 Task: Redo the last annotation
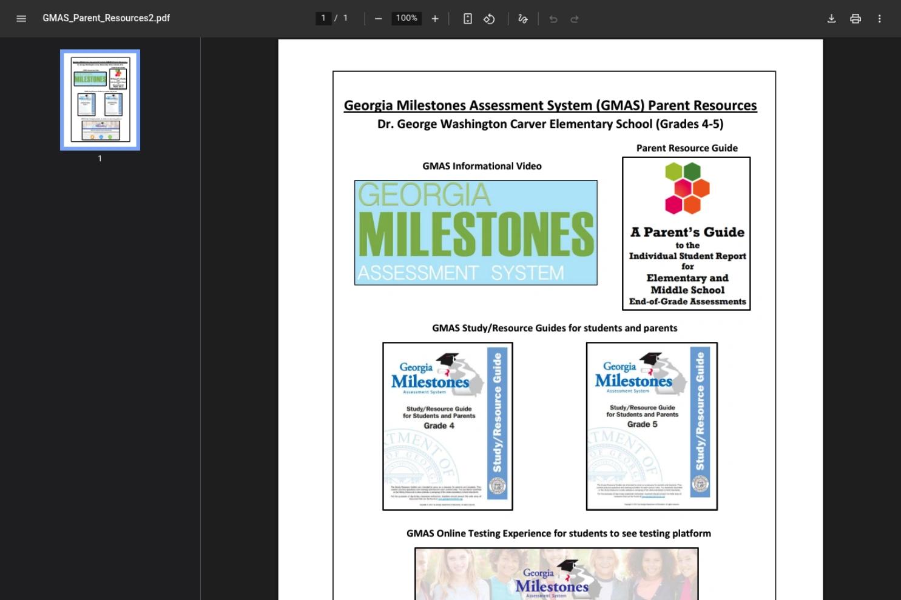(x=575, y=19)
